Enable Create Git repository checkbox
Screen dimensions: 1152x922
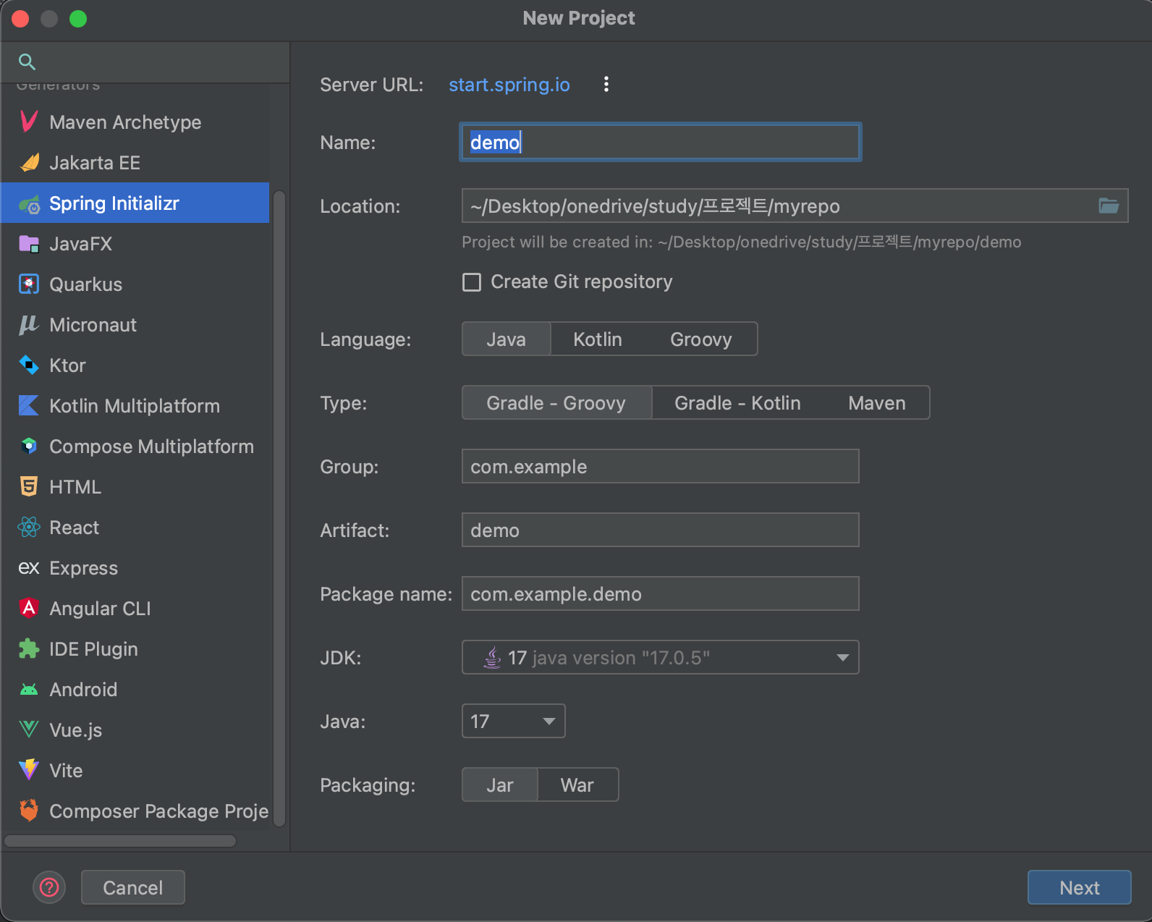pos(472,282)
